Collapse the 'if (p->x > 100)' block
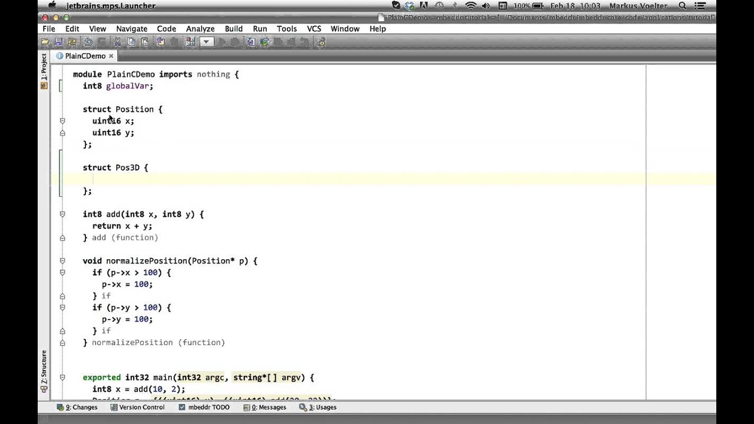 [x=62, y=273]
